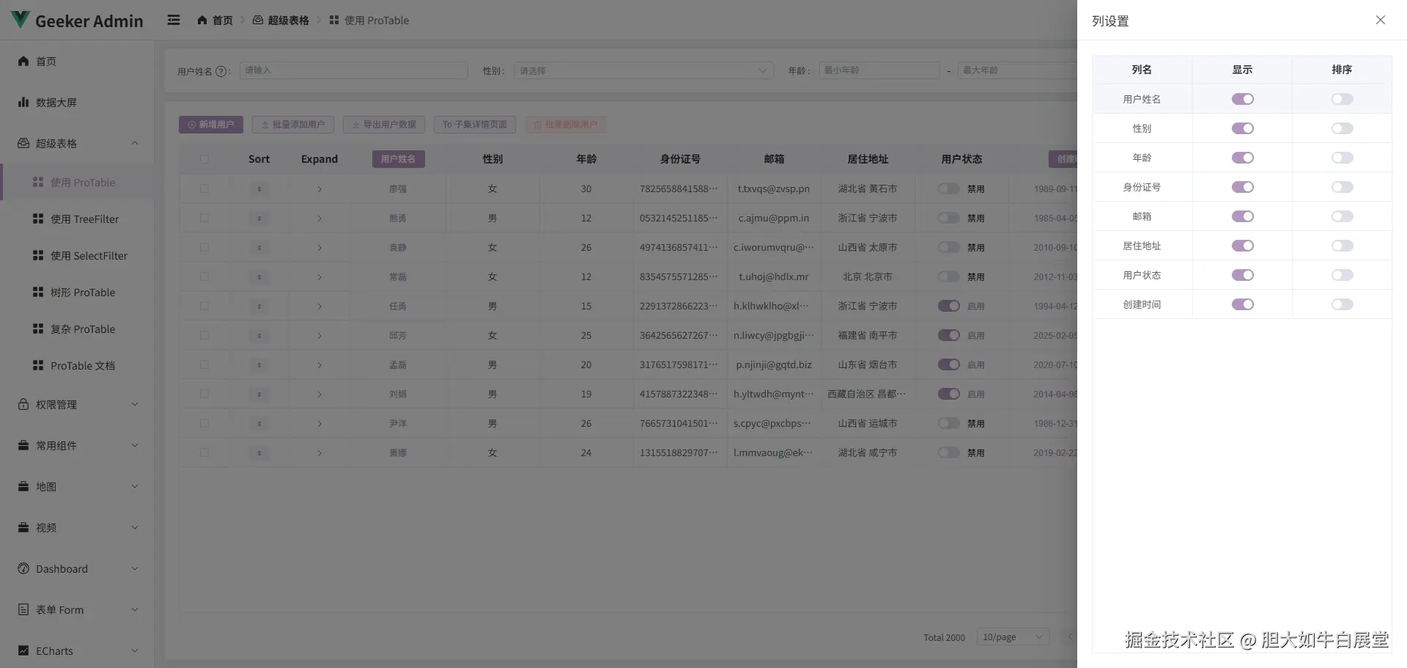Viewport: 1407px width, 668px height.
Task: Expand the 常用组件 sidebar menu
Action: pyautogui.click(x=134, y=445)
